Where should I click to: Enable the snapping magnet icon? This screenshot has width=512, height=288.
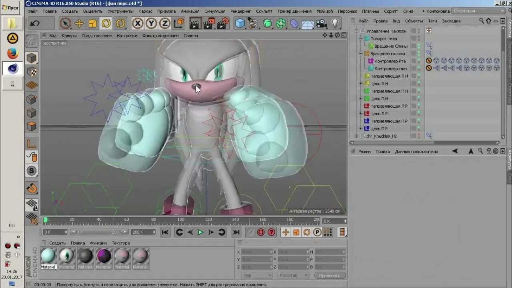point(32,188)
